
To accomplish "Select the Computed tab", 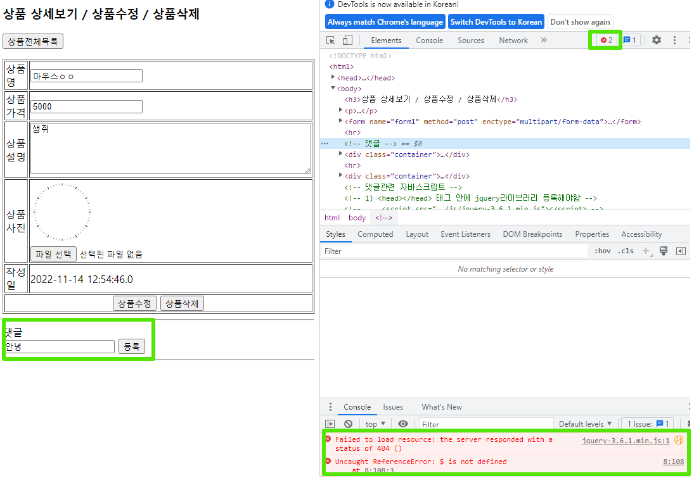I will coord(375,234).
